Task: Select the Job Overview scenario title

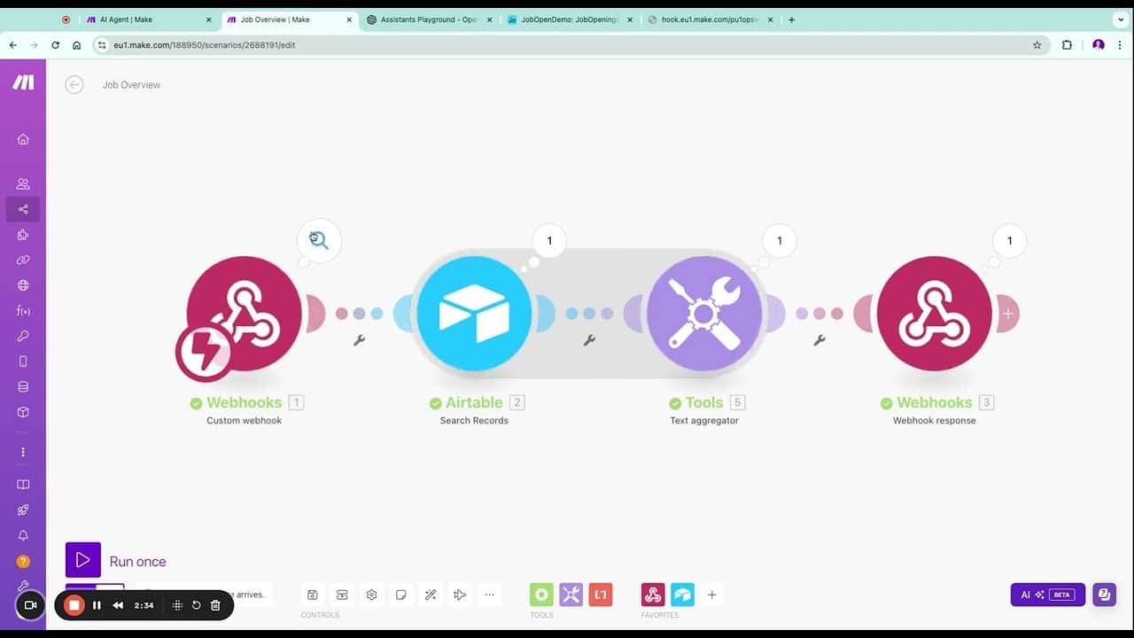Action: click(131, 85)
